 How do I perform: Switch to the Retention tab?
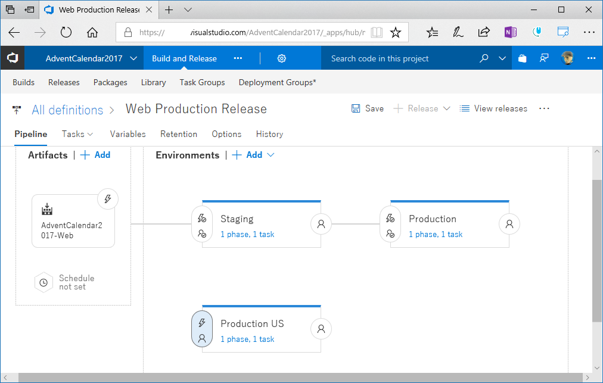178,134
